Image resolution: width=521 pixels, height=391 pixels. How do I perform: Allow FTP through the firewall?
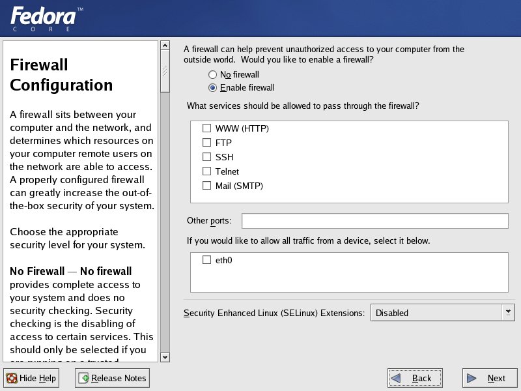tap(206, 142)
